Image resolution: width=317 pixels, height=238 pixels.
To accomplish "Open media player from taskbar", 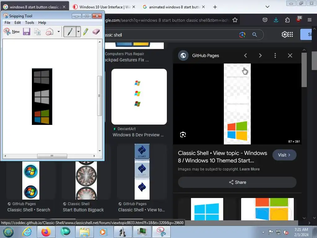I will 103,232.
